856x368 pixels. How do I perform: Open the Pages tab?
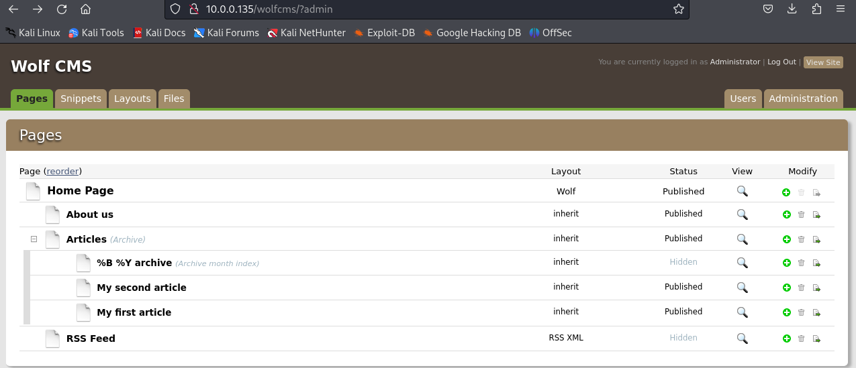pos(32,99)
